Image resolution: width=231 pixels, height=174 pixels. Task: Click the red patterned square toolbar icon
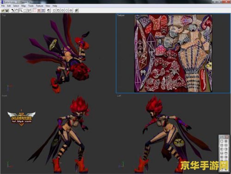[x=39, y=11]
